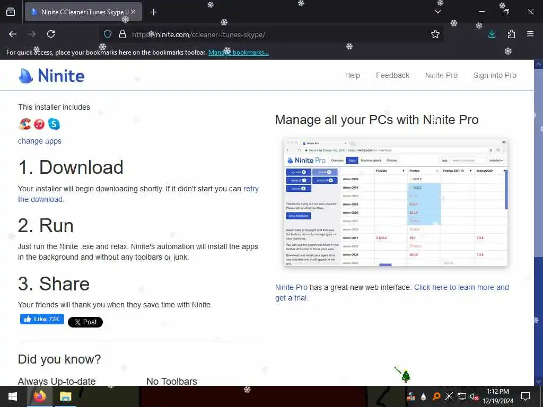Open the network status tray icon
The width and height of the screenshot is (543, 407).
pos(462,396)
